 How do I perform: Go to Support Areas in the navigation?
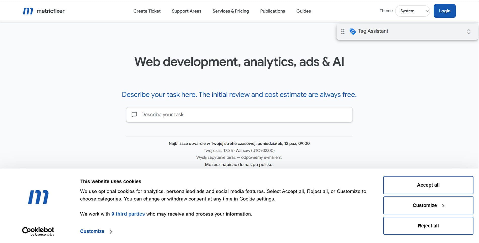click(187, 11)
